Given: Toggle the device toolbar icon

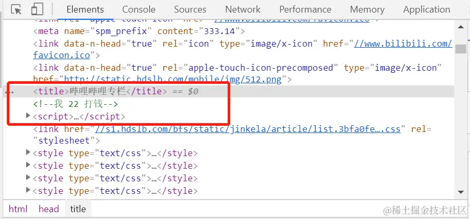Looking at the screenshot, I should coord(37,9).
